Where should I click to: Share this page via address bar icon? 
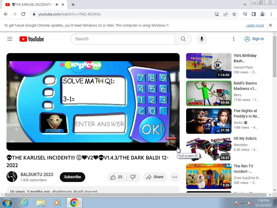coord(226,14)
